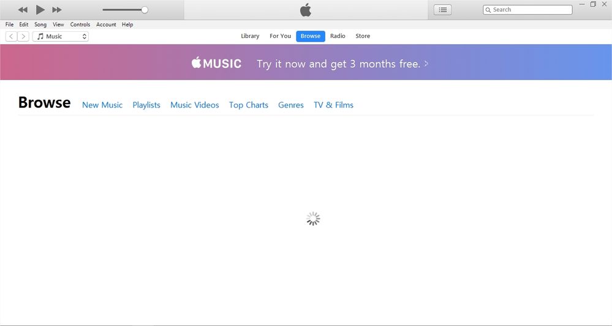
Task: Open the TV & Films link
Action: 333,105
